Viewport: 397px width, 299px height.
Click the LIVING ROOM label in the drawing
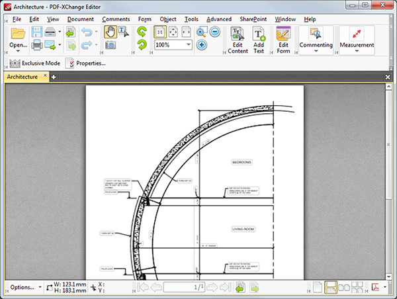pyautogui.click(x=243, y=229)
